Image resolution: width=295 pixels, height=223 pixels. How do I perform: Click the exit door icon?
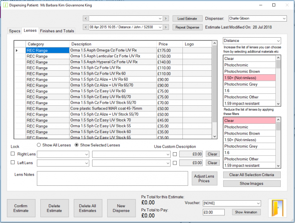(277, 208)
